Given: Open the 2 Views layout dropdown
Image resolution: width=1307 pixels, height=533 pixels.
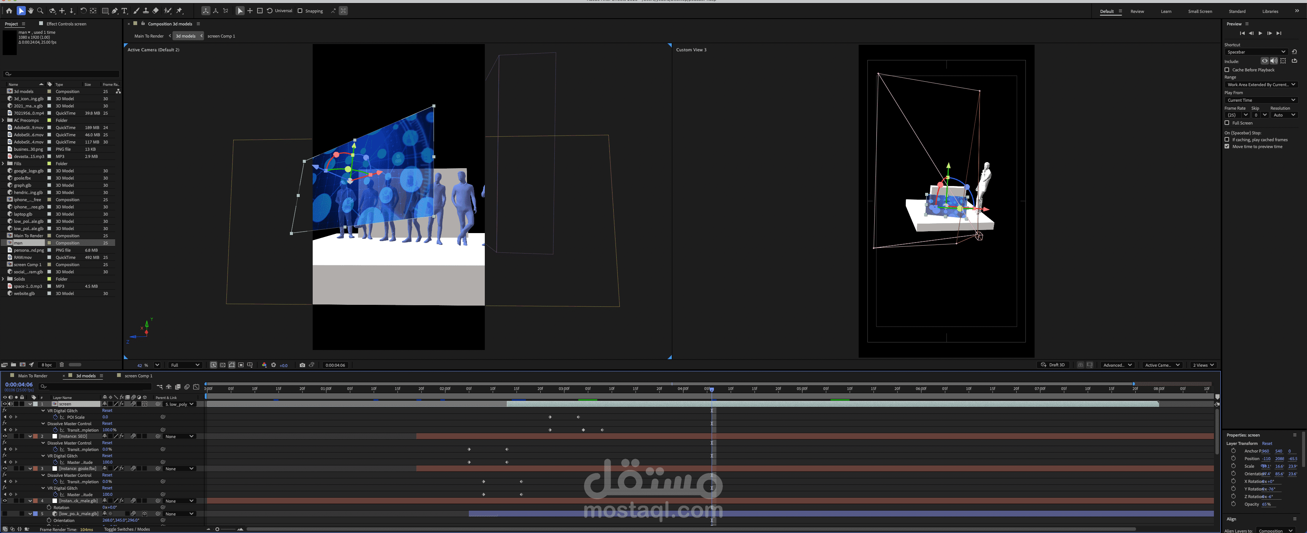Looking at the screenshot, I should 1203,365.
